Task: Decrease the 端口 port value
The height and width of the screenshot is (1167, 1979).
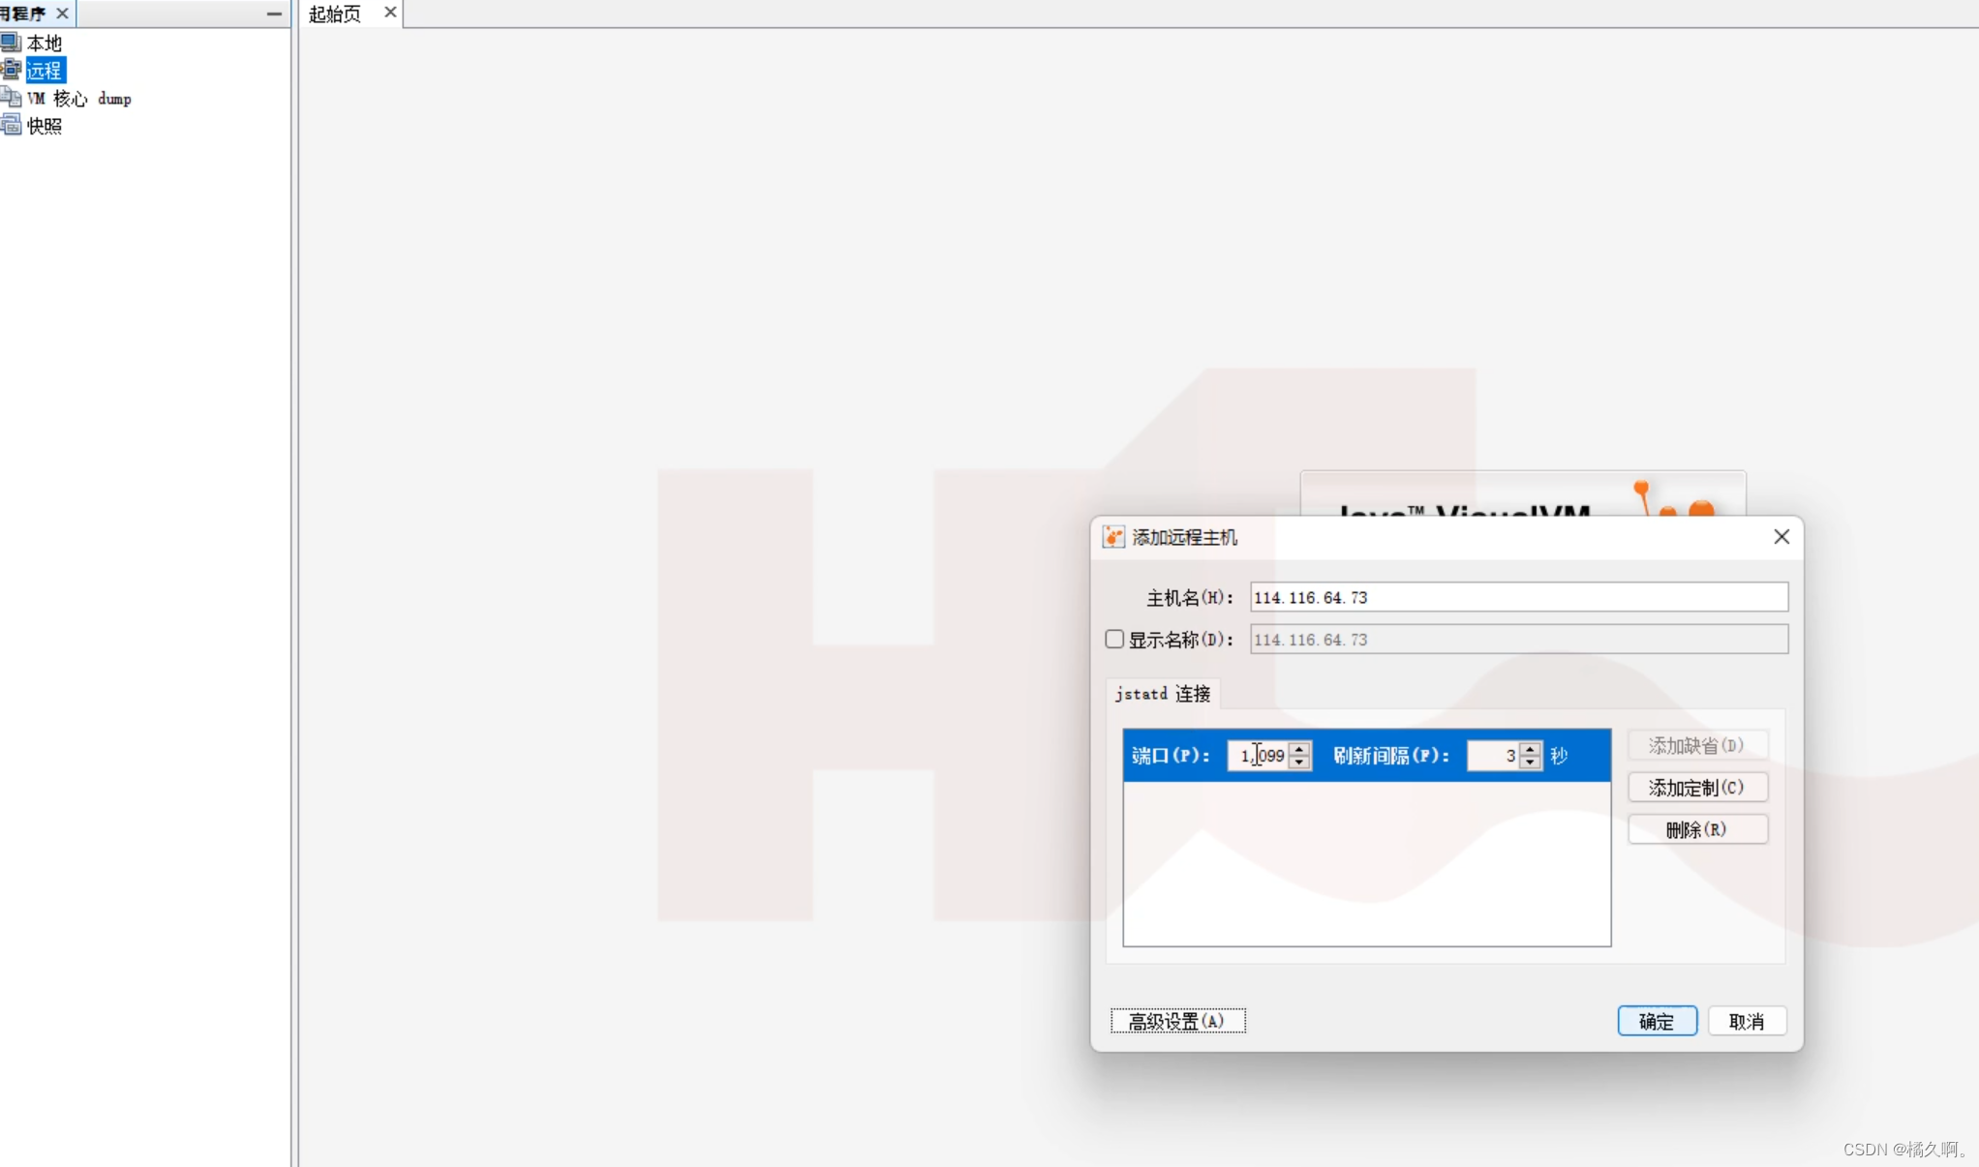Action: 1300,763
